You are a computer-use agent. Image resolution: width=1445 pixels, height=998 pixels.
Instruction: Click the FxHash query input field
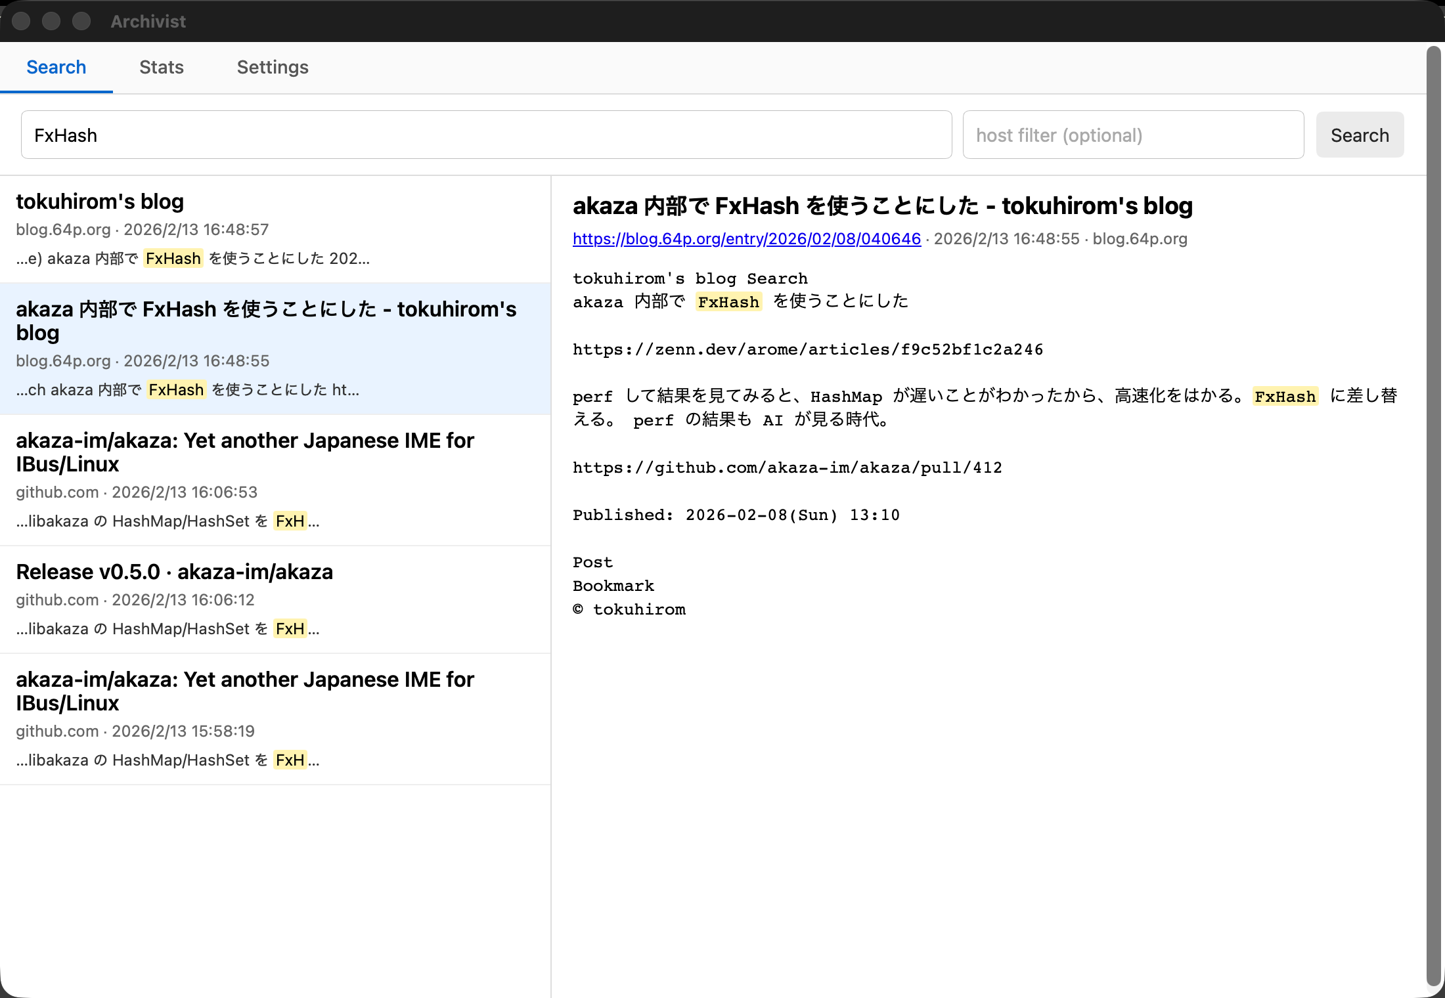[x=486, y=135]
